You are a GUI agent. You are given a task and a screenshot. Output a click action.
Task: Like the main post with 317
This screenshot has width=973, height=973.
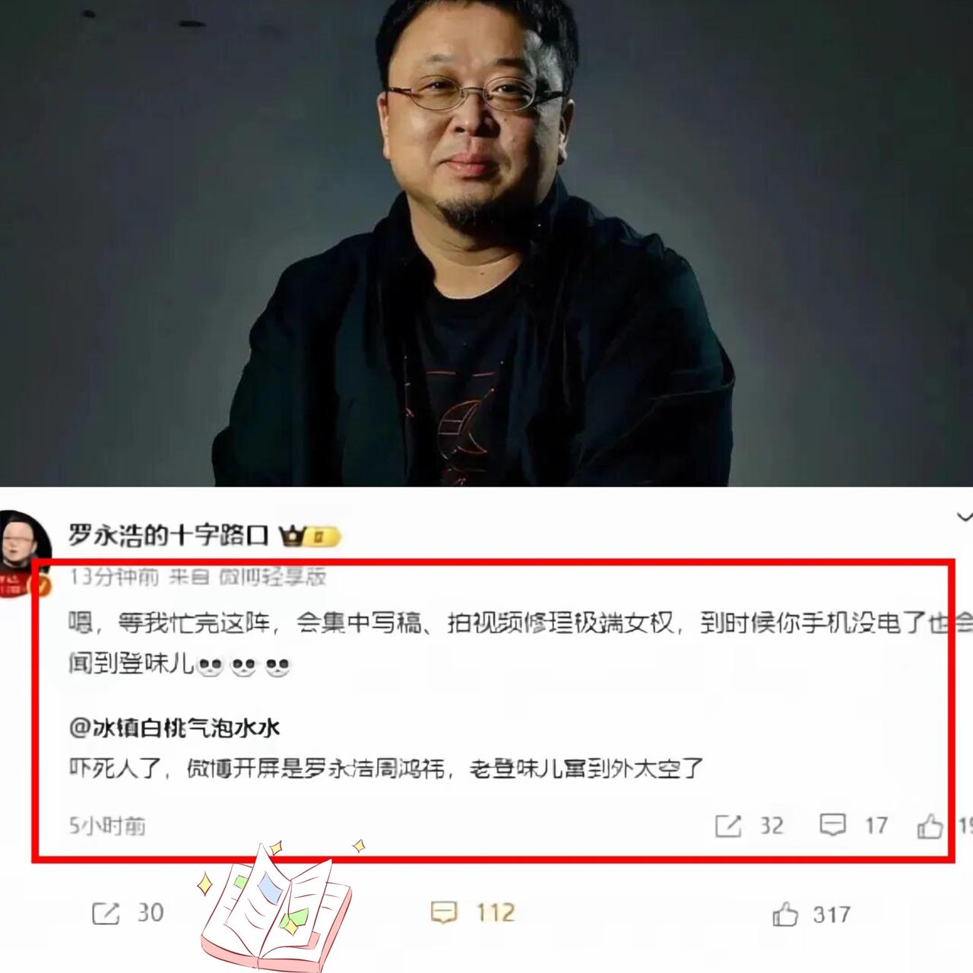pyautogui.click(x=785, y=914)
